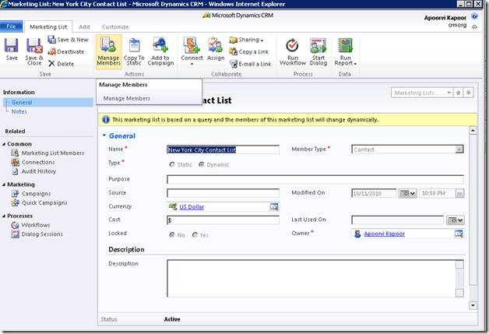Click the Run Workflow icon
The width and height of the screenshot is (489, 334).
click(x=293, y=47)
